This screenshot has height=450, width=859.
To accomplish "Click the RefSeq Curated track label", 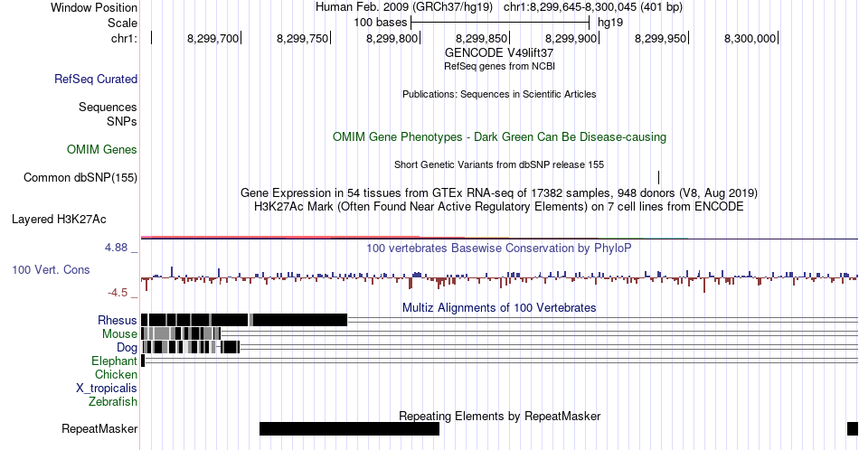I will [x=95, y=79].
